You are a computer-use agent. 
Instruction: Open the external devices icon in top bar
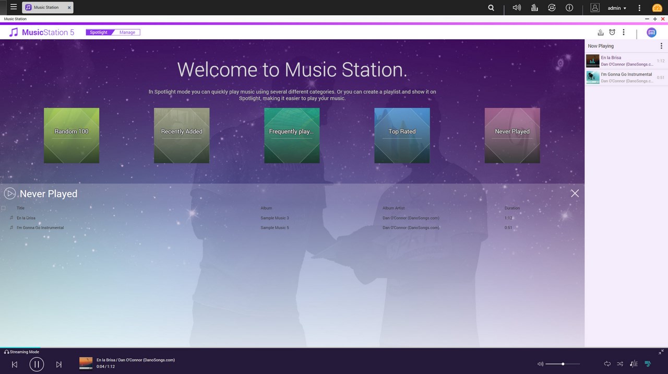552,8
